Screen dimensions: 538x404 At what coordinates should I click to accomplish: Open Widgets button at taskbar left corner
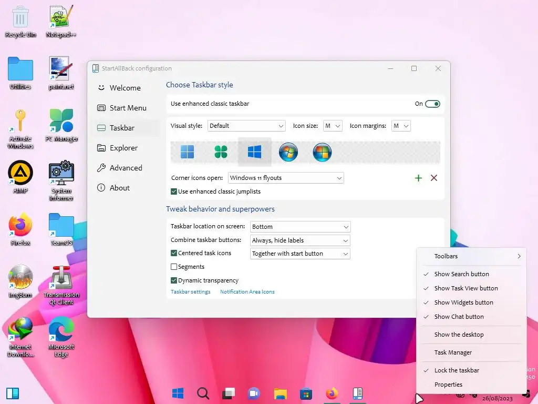click(x=13, y=393)
